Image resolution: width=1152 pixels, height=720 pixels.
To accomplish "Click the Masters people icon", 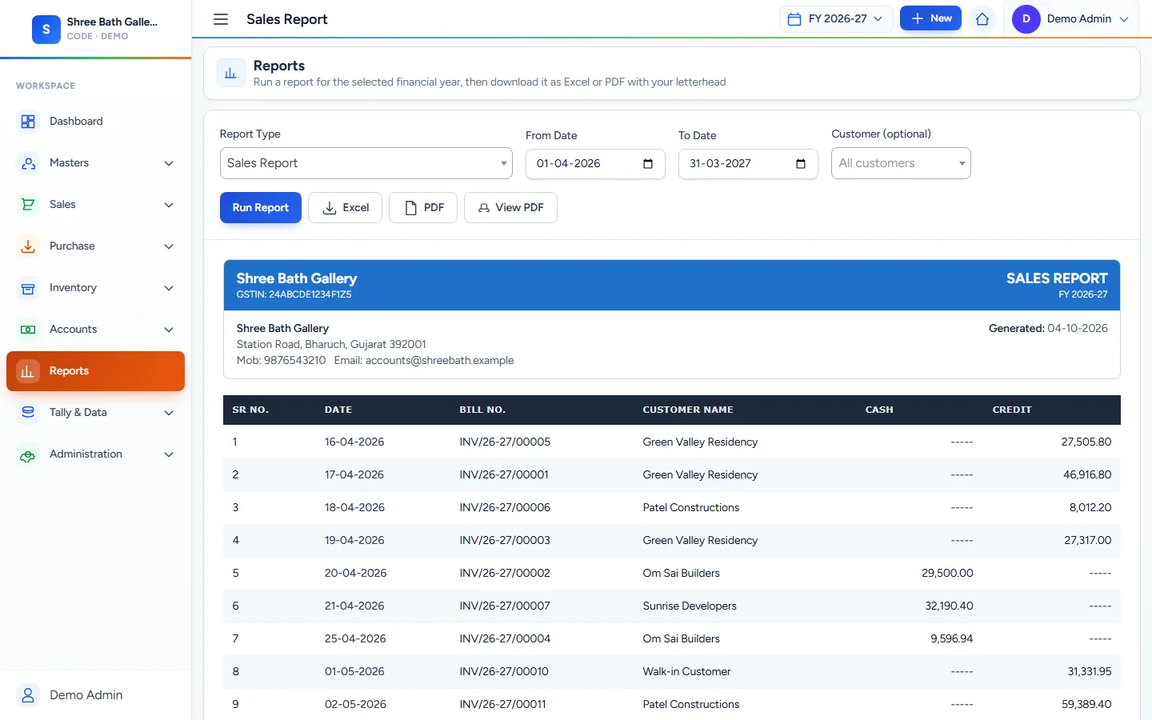I will 28,163.
